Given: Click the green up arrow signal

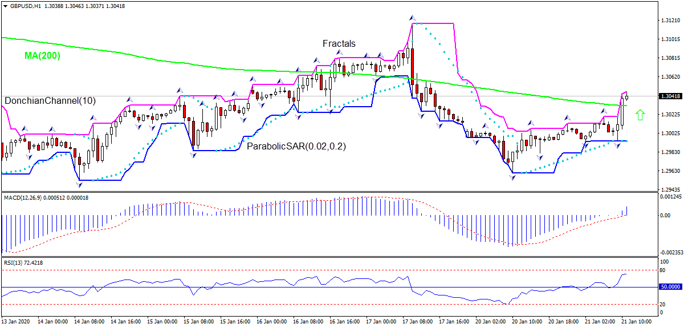Looking at the screenshot, I should (640, 115).
